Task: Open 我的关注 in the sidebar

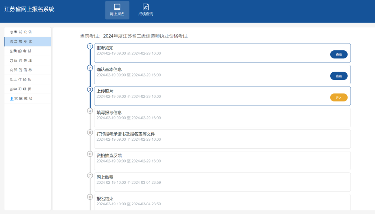Action: click(27, 60)
